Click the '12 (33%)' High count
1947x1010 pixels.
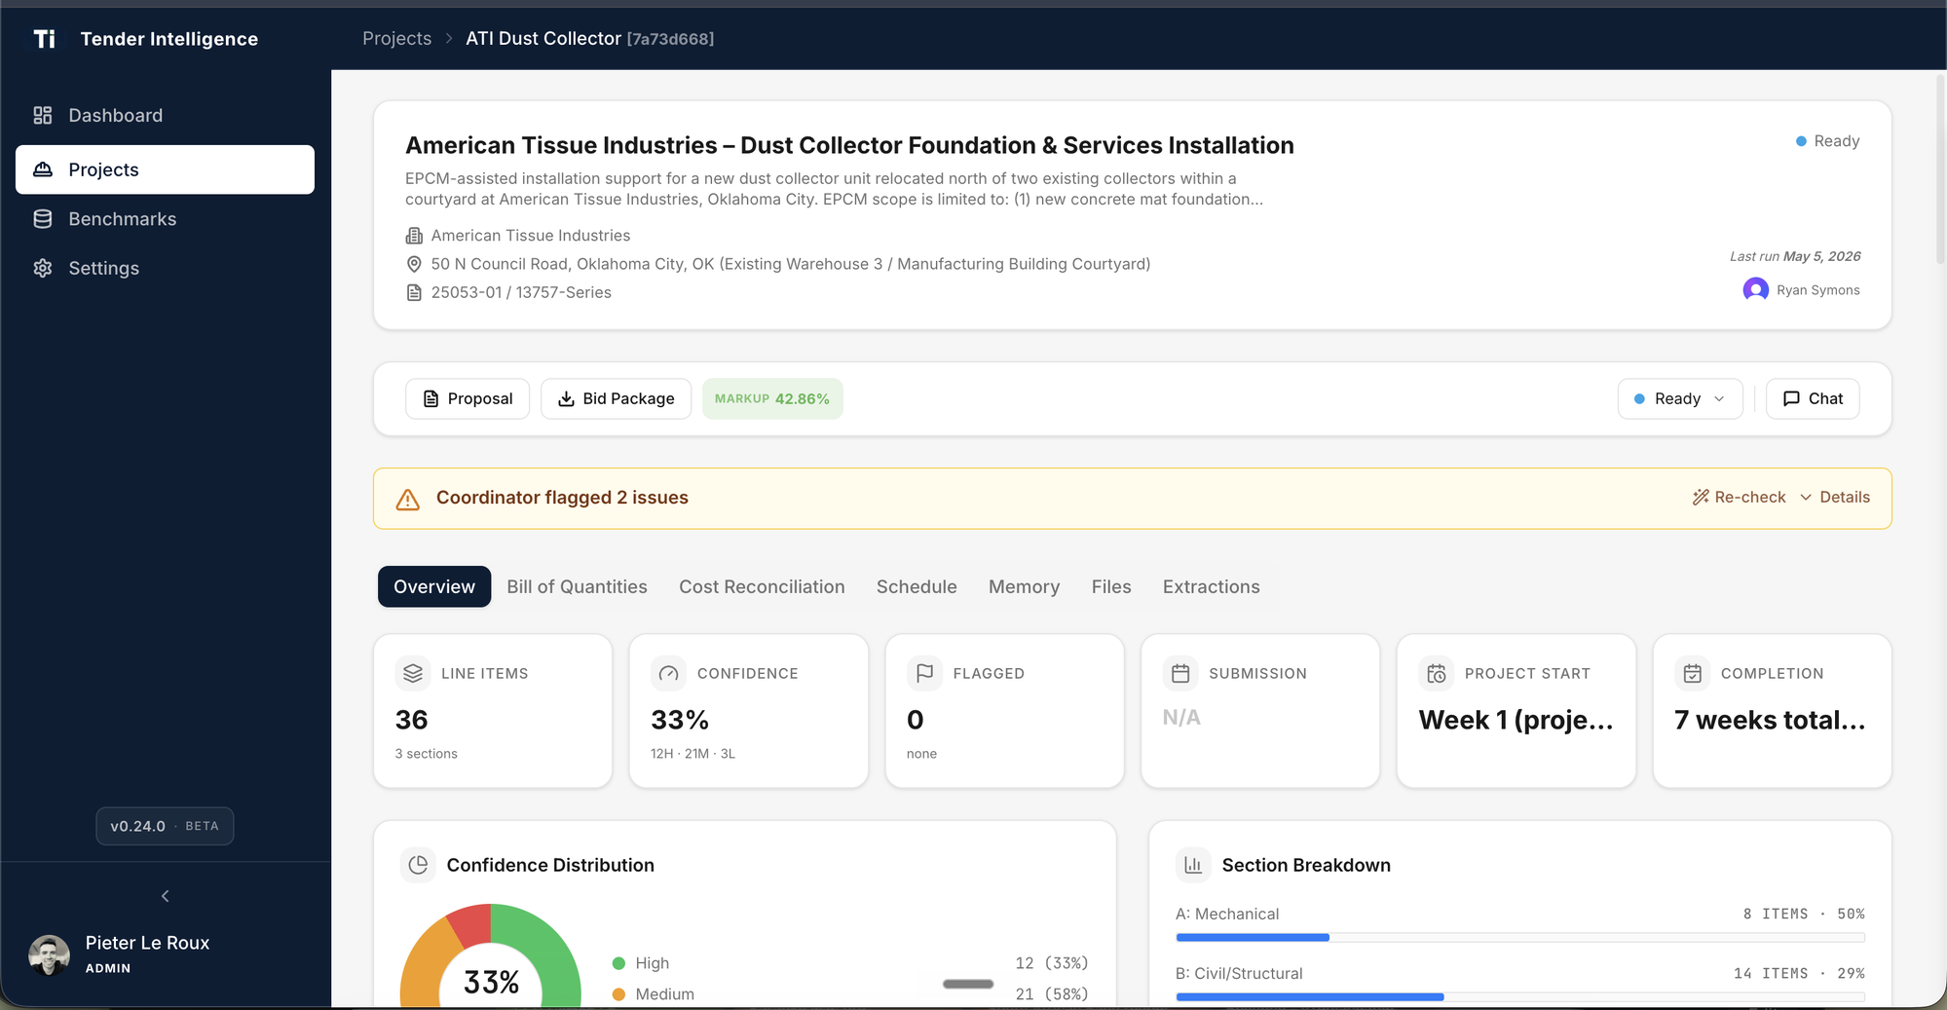tap(1052, 963)
